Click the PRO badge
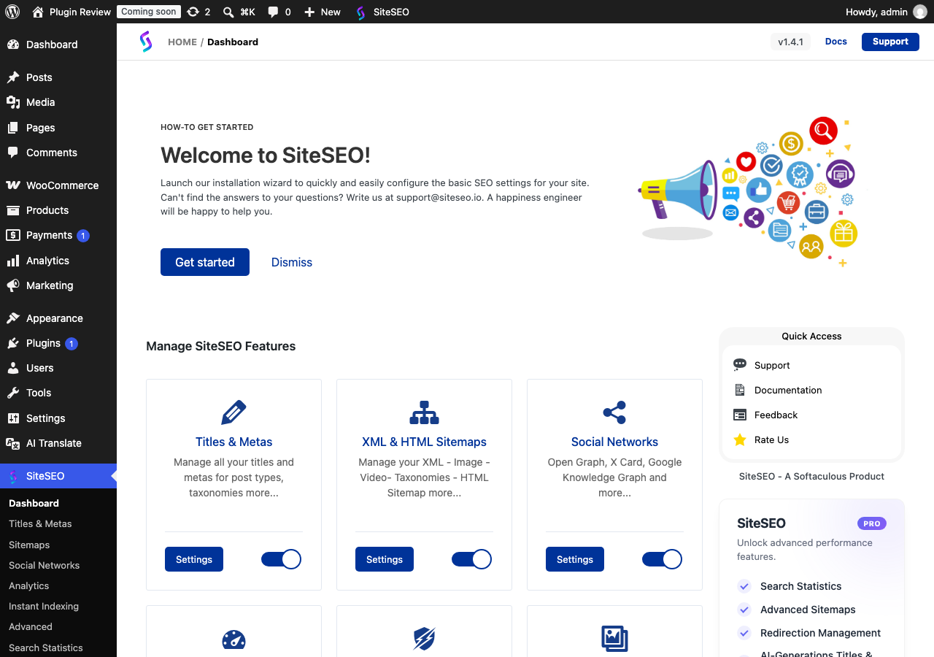 pyautogui.click(x=872, y=523)
